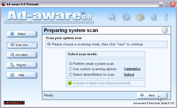Toggle Activate in-depth scan checkmark

tap(70, 83)
